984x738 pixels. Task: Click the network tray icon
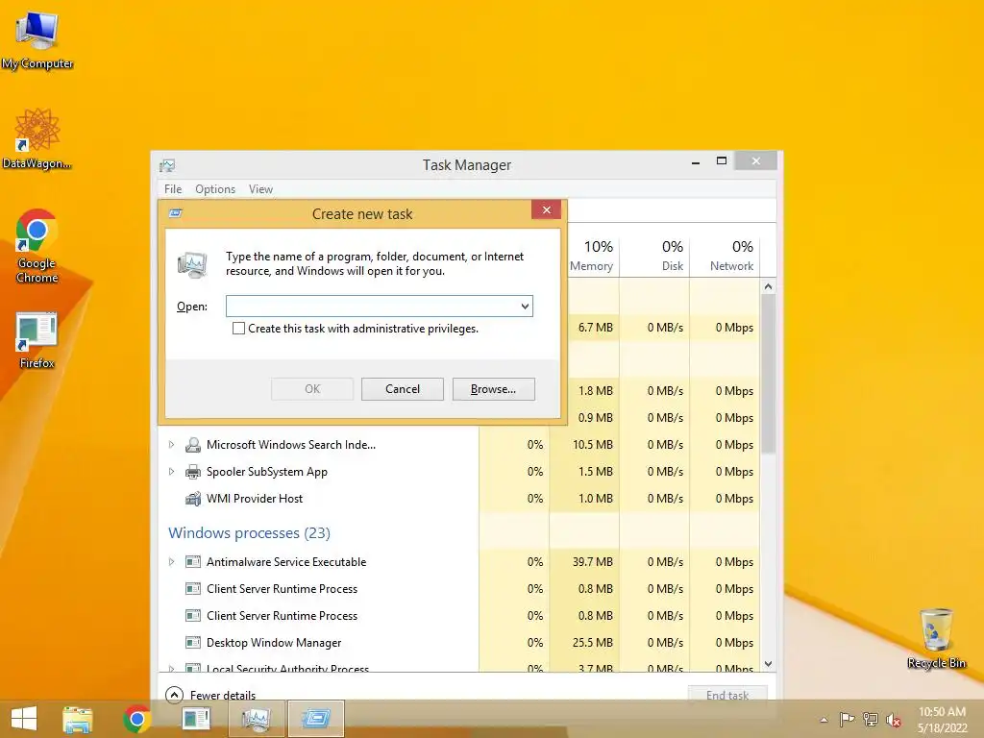pyautogui.click(x=871, y=719)
